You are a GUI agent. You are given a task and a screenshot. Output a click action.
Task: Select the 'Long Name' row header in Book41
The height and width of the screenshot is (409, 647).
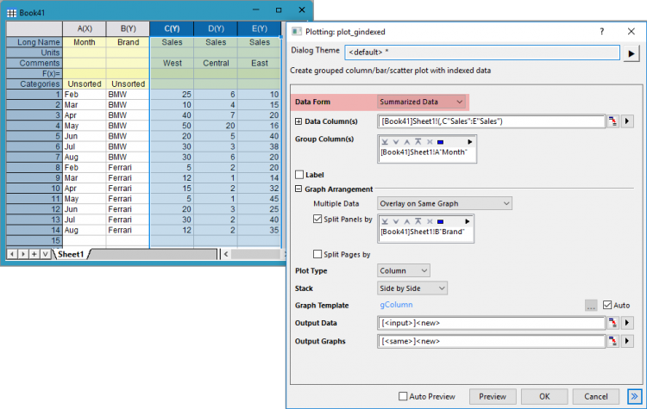point(35,42)
